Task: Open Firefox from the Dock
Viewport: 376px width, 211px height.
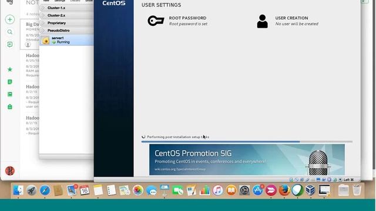Action: 284,190
